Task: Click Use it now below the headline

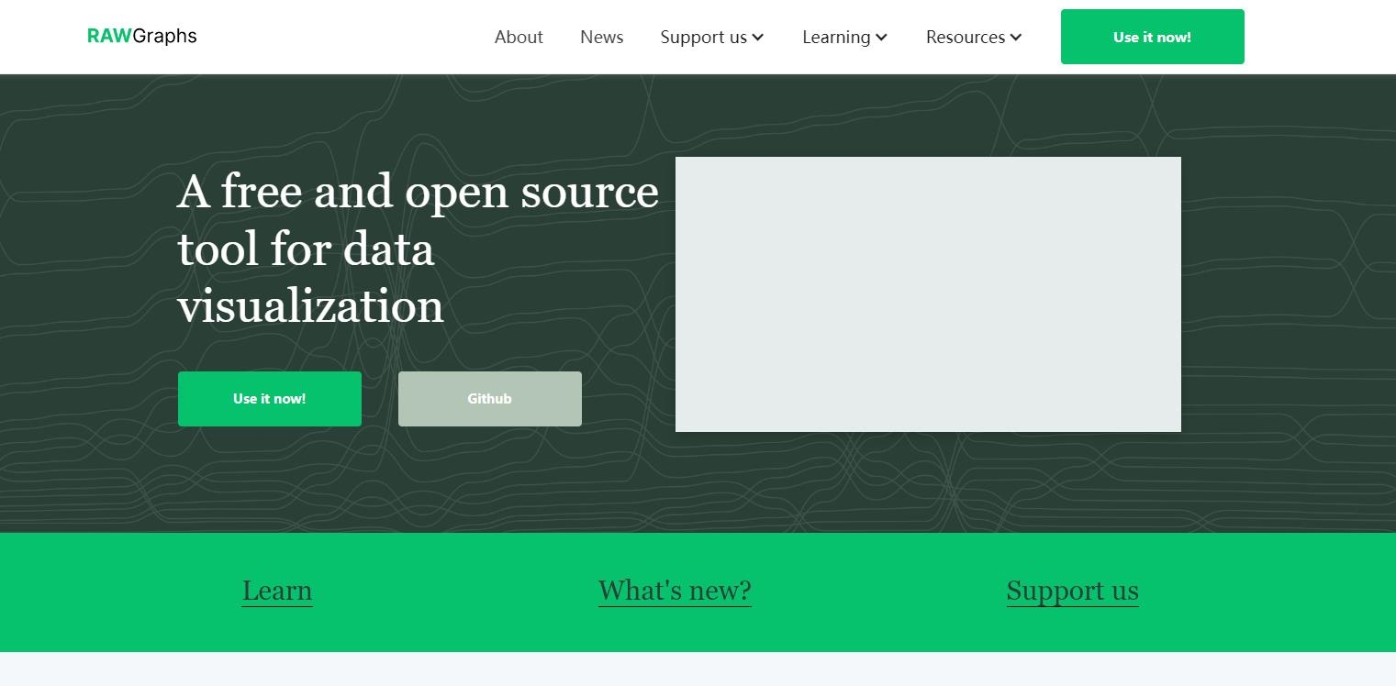Action: click(x=270, y=399)
